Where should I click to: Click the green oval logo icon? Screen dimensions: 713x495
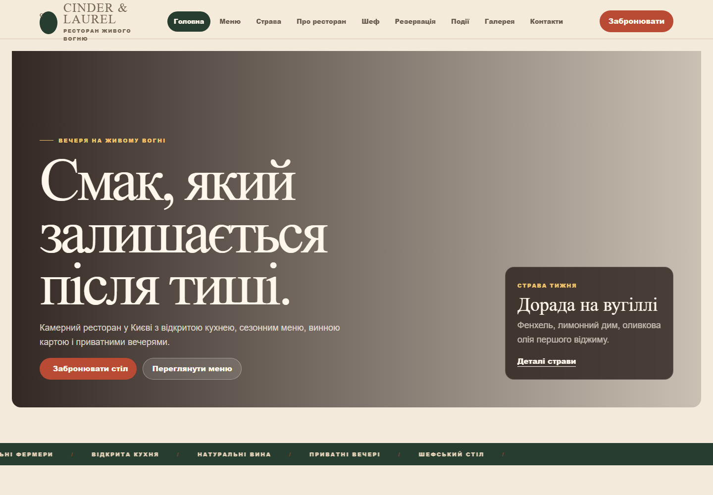tap(49, 23)
